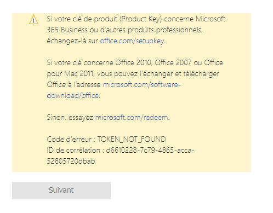
Task: Click the "Office 2010" text
Action: click(133, 63)
